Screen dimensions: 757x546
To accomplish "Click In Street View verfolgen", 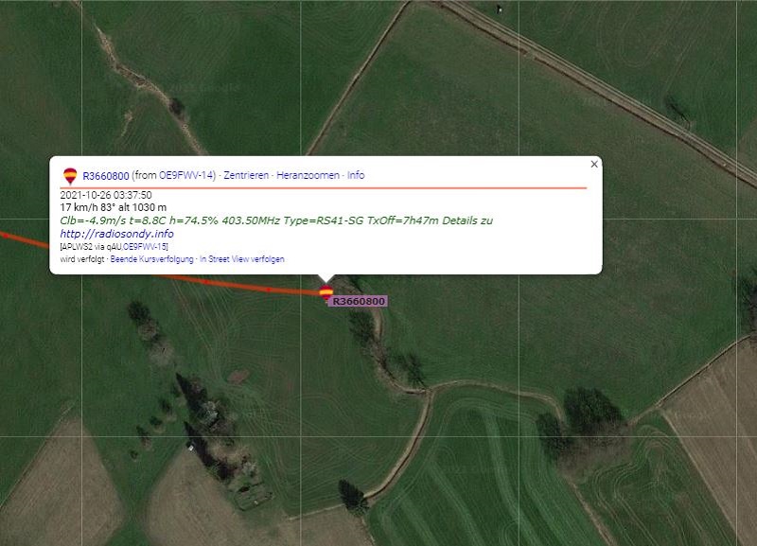I will (242, 259).
